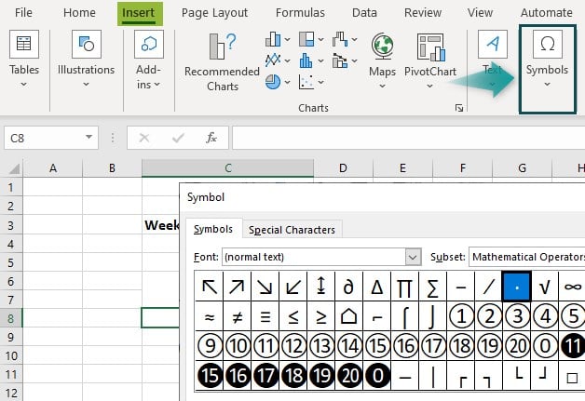Select the increment delta symbol
Image resolution: width=585 pixels, height=401 pixels.
[x=377, y=287]
